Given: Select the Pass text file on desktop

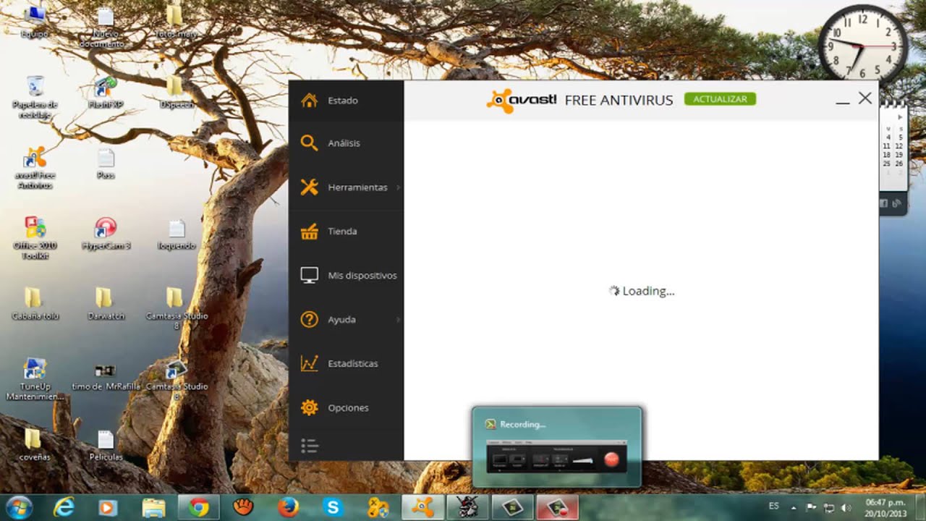Looking at the screenshot, I should pos(106,164).
